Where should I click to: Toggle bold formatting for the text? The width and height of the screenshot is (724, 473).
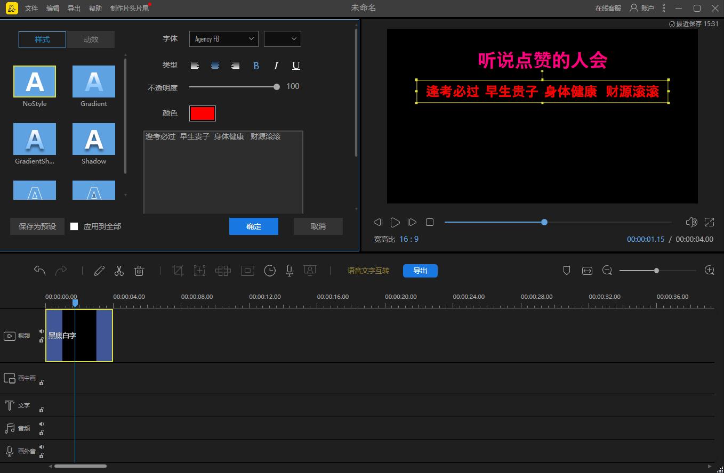[x=256, y=66]
